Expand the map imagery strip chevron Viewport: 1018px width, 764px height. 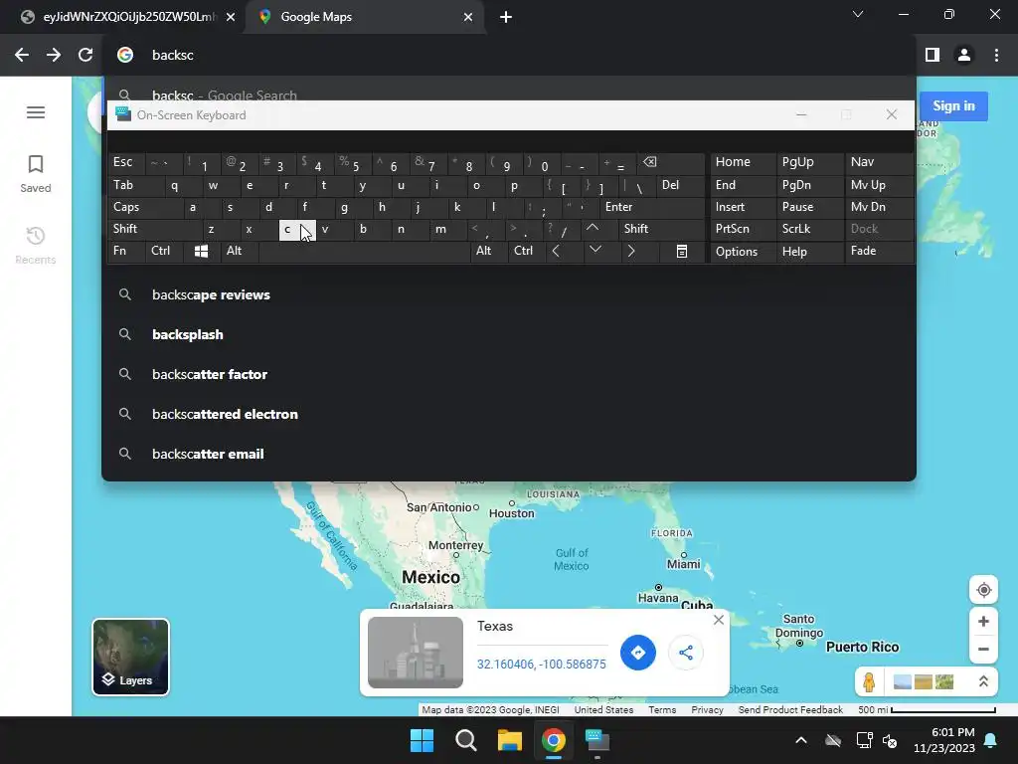(983, 681)
